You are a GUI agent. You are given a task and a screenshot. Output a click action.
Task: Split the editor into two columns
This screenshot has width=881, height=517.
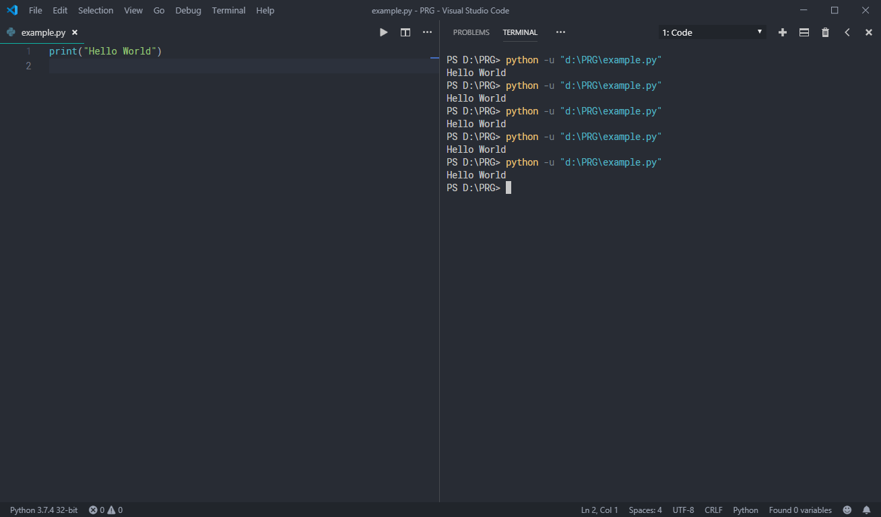click(405, 32)
